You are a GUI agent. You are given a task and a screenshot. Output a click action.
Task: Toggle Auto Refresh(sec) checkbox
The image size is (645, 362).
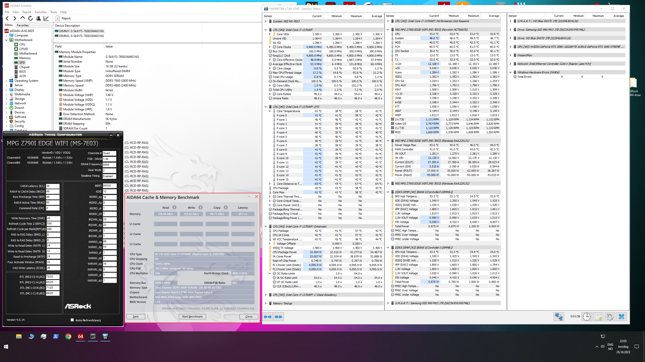point(72,320)
